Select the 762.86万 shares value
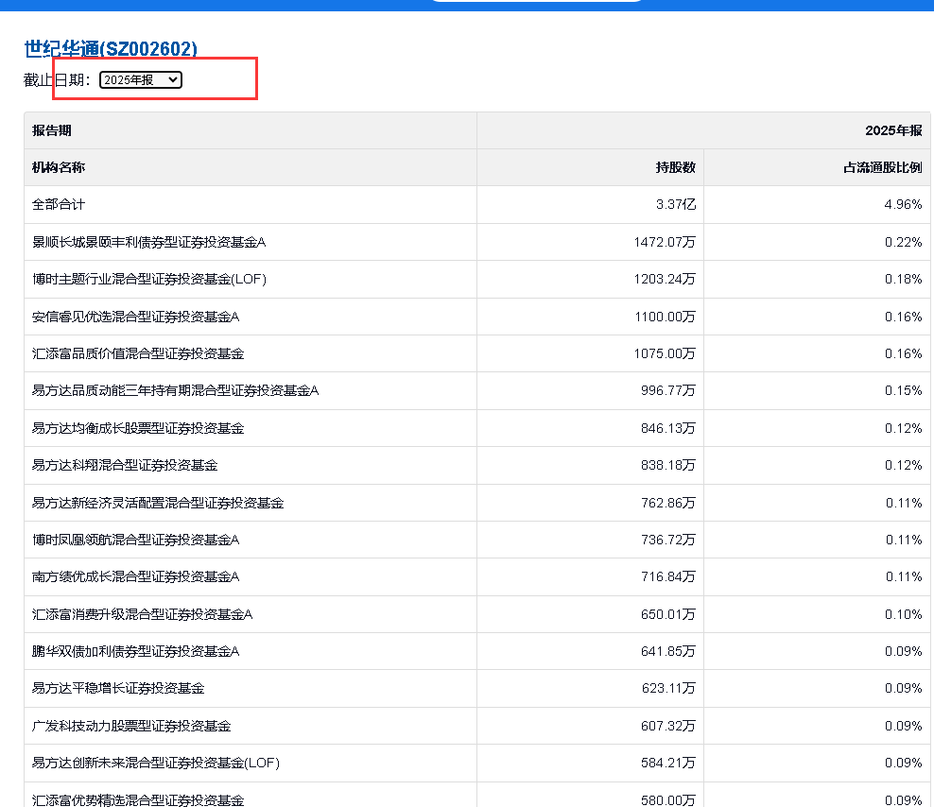The width and height of the screenshot is (934, 807). (668, 503)
